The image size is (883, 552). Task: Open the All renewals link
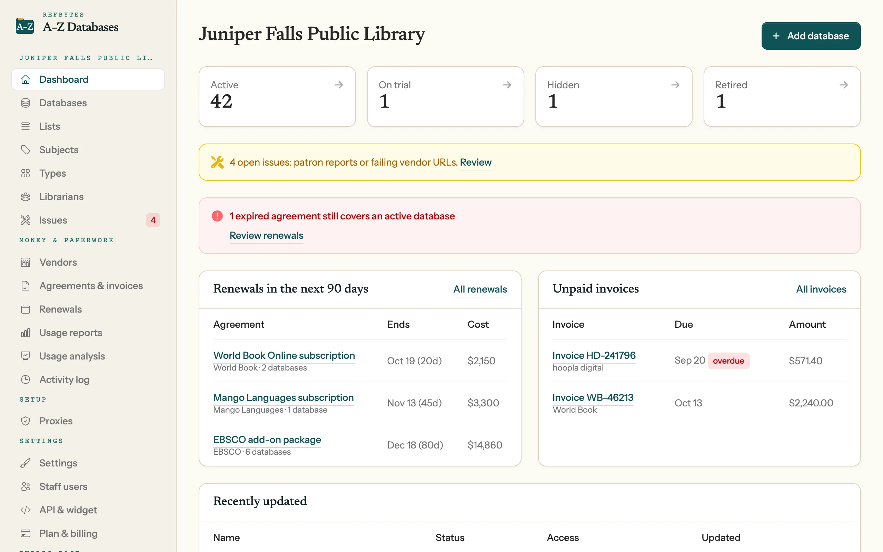(480, 289)
